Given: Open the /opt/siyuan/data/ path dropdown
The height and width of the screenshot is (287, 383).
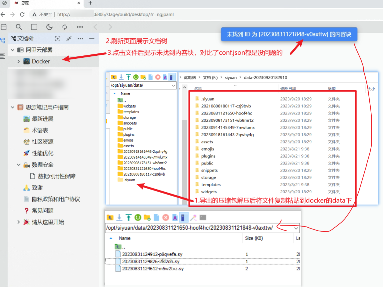Looking at the screenshot, I should pyautogui.click(x=174, y=85).
